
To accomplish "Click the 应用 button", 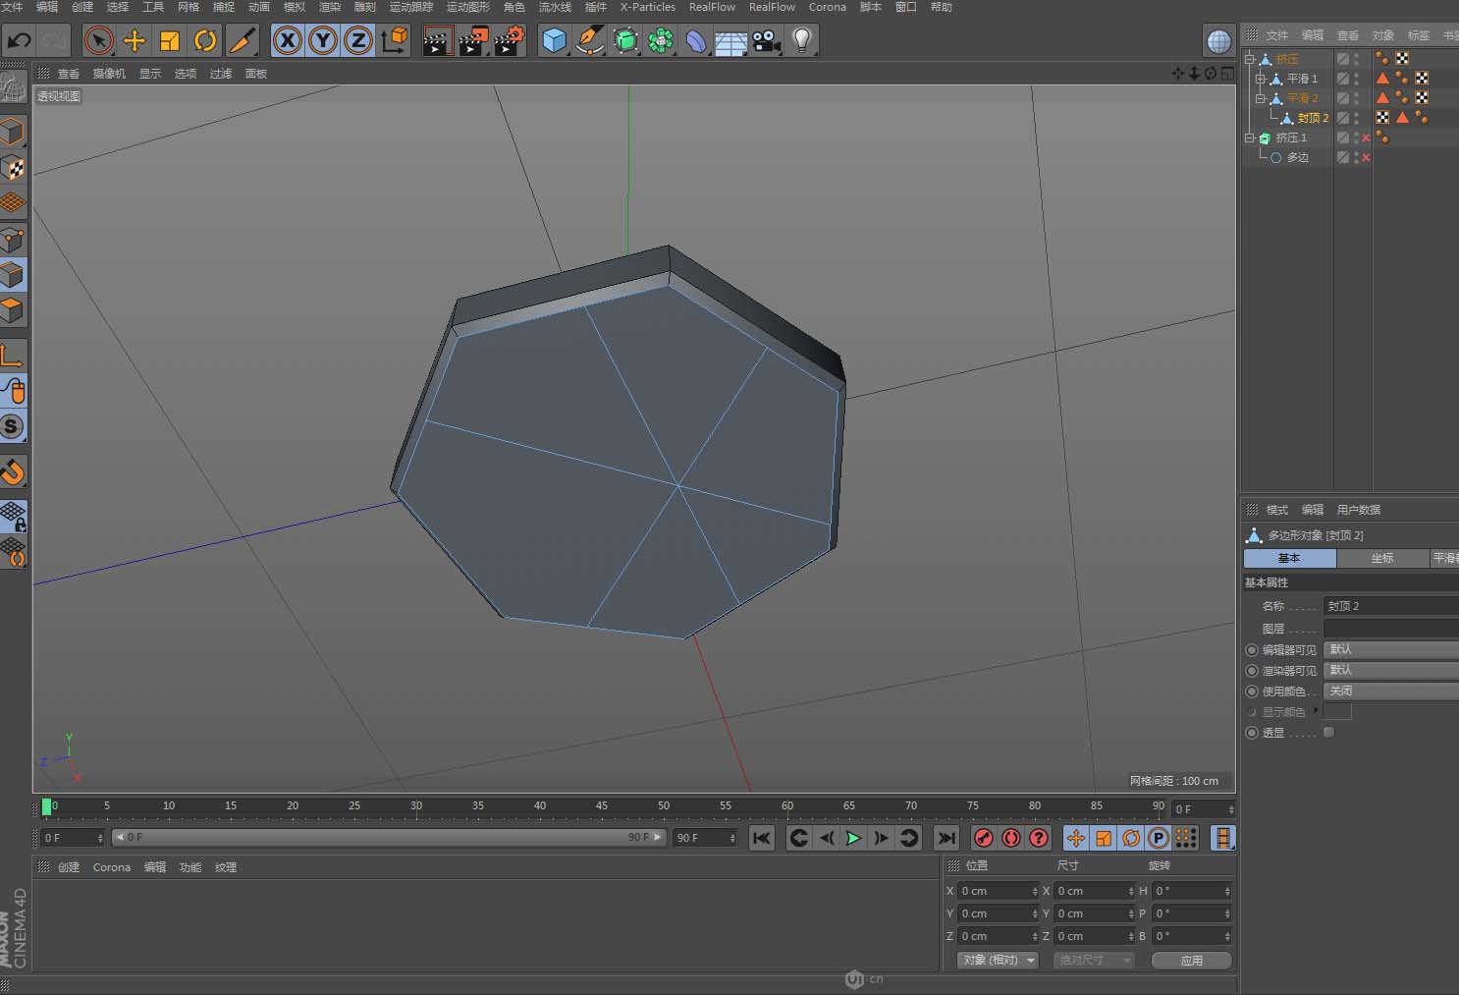I will 1191,961.
